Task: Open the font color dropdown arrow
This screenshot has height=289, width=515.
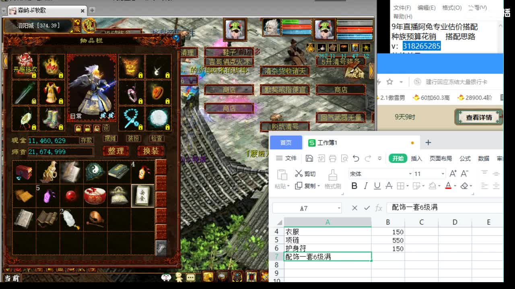Action: (455, 186)
